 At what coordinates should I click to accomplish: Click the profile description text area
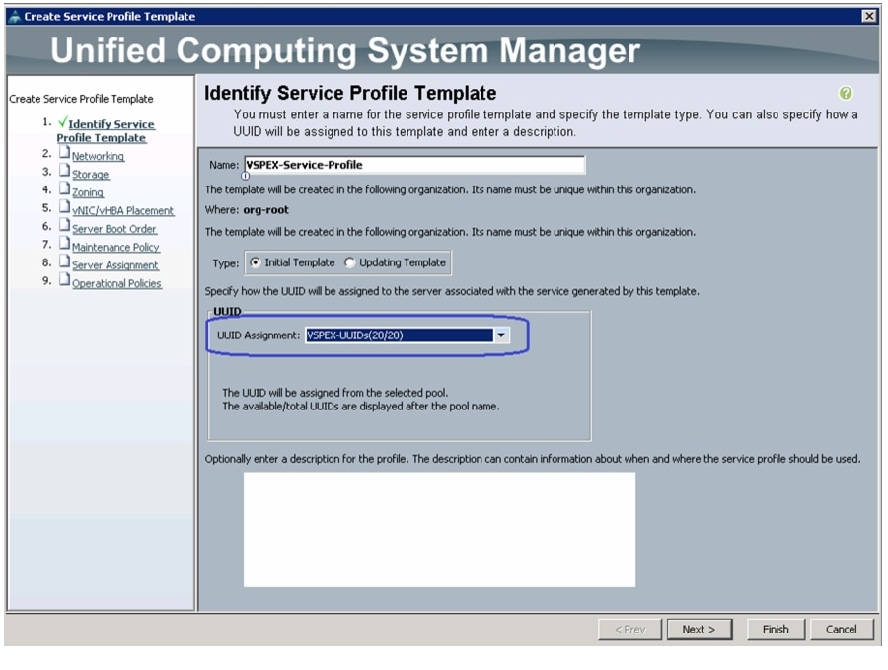click(439, 530)
